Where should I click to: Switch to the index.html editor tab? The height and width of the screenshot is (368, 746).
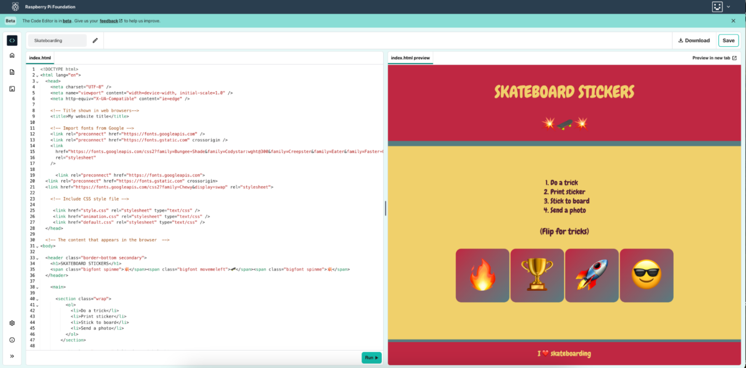[x=40, y=57]
